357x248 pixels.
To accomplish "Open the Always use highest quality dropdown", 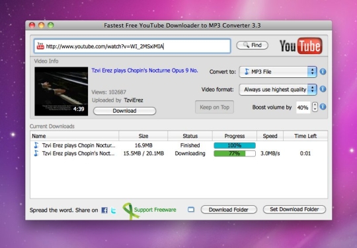I will pos(278,89).
